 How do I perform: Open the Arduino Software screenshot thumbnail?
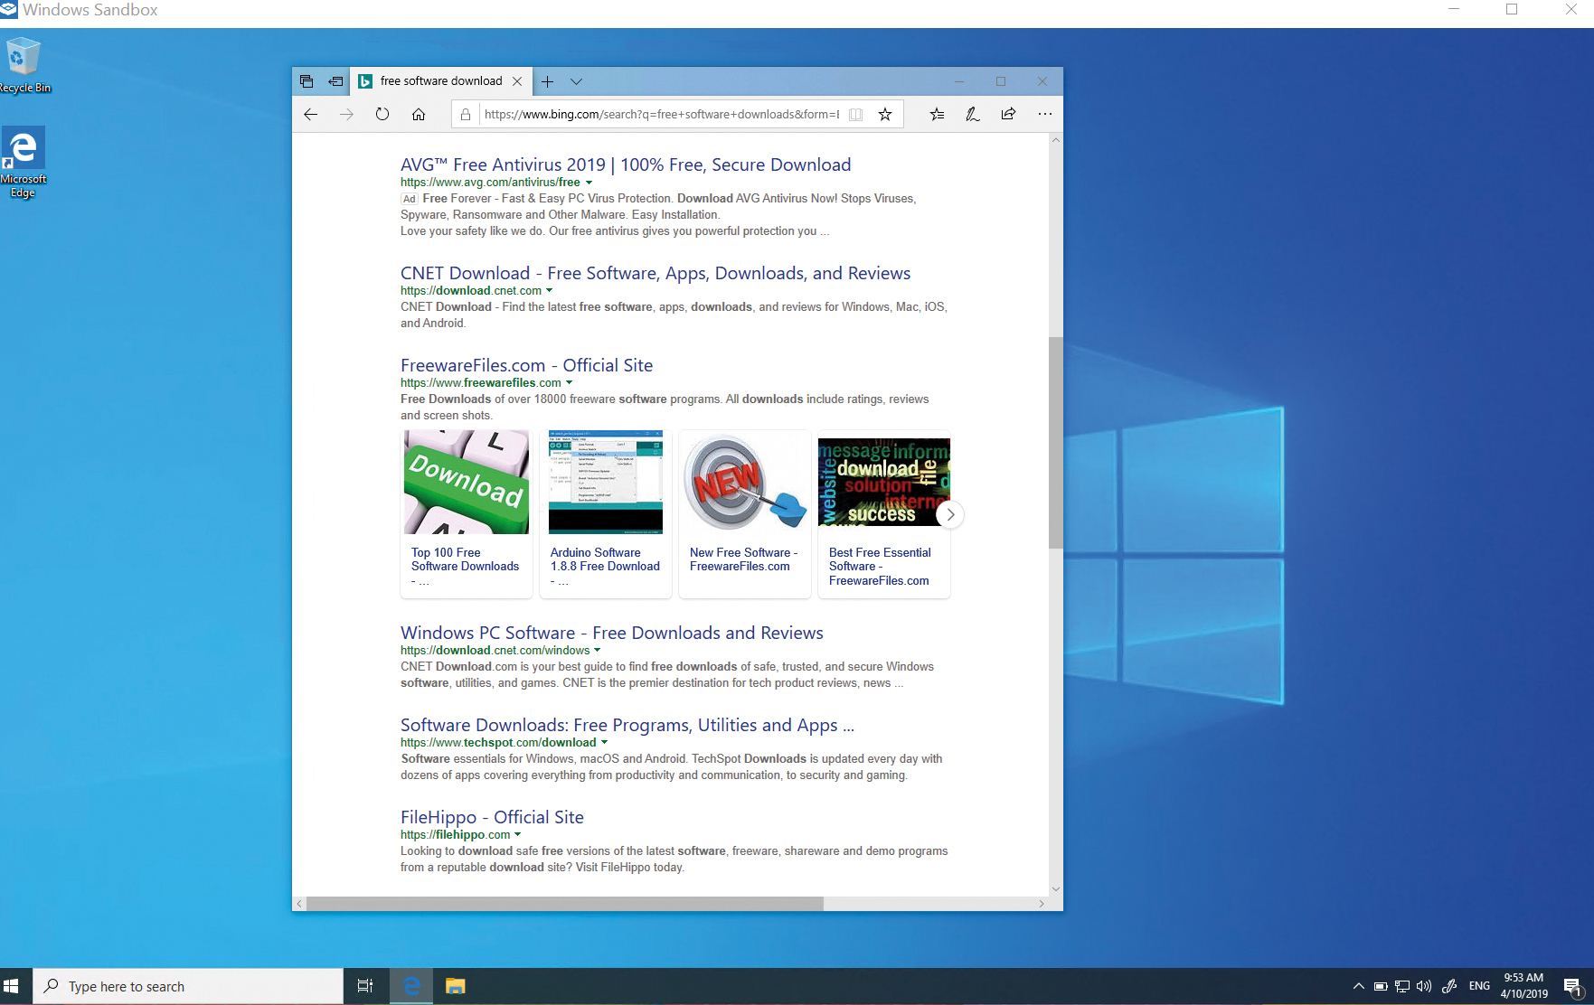[606, 482]
